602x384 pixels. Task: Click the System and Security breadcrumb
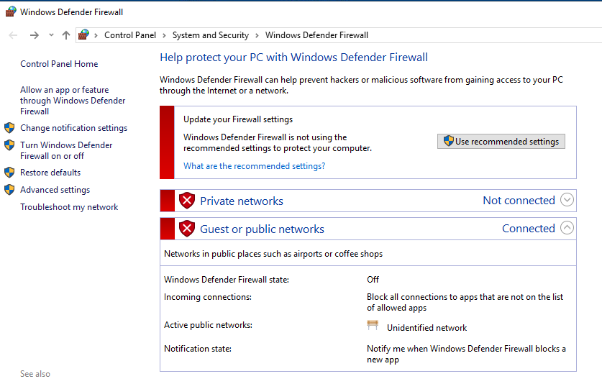click(x=211, y=35)
